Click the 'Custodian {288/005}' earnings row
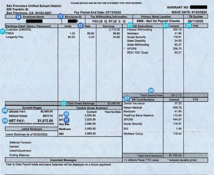 [18, 29]
